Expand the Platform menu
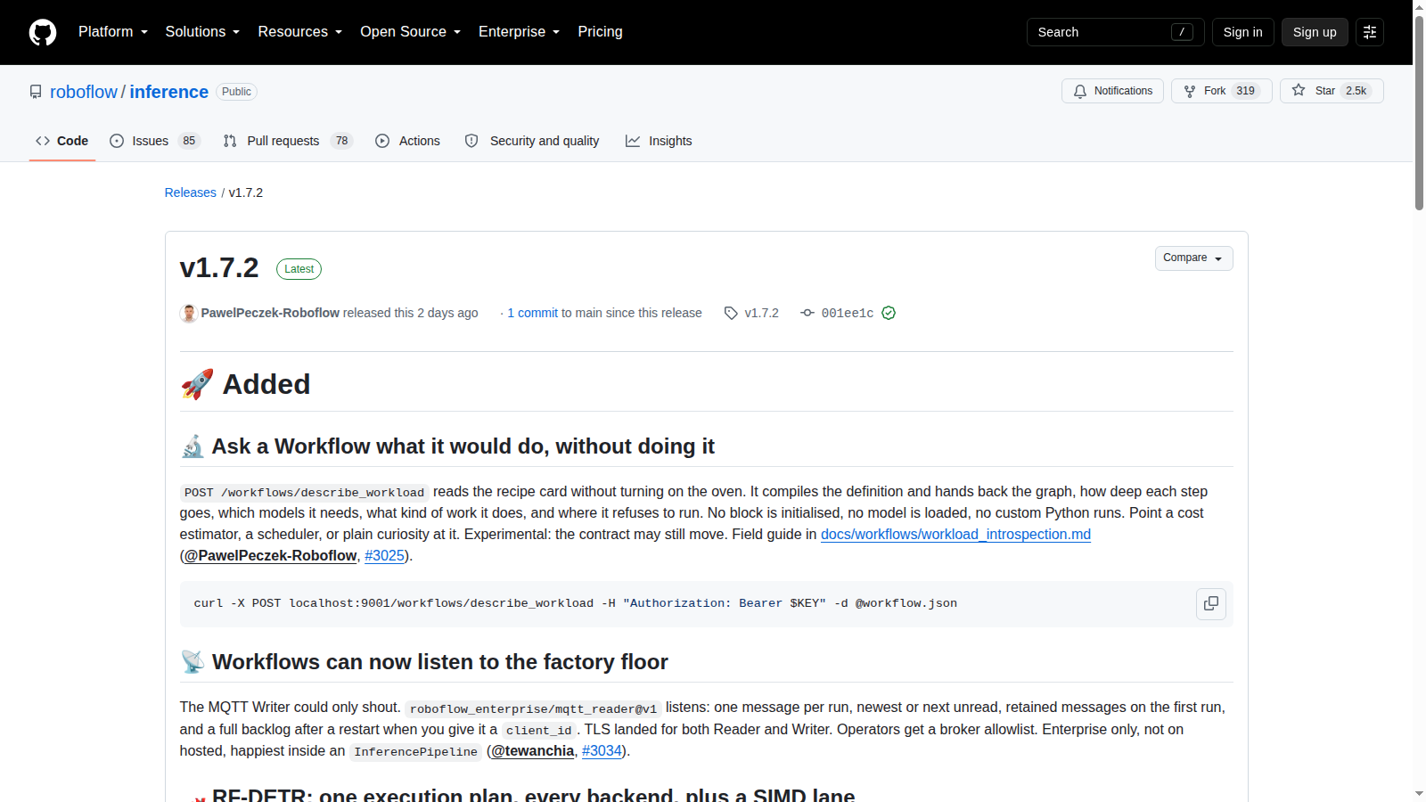This screenshot has width=1426, height=802. point(113,32)
